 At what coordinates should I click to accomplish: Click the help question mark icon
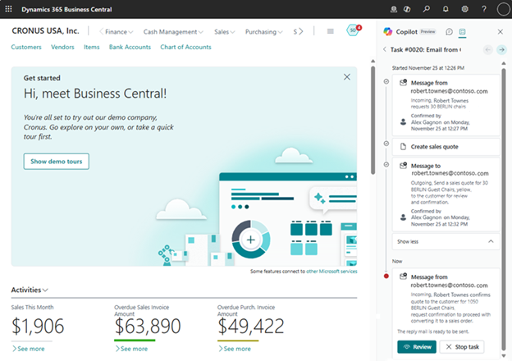pos(482,9)
